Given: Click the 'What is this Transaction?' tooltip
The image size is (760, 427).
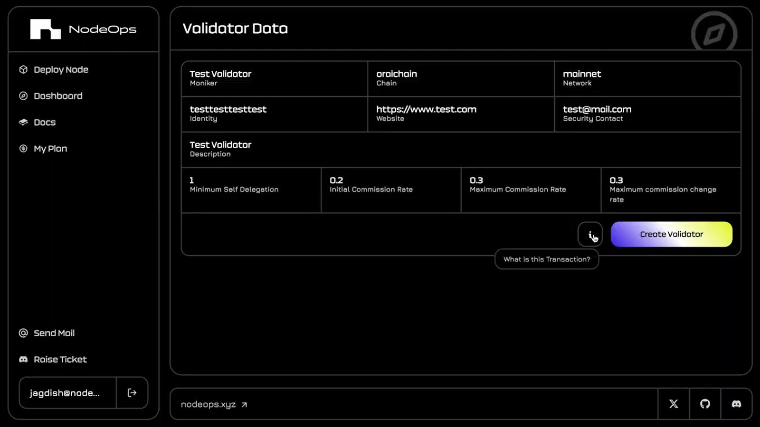Looking at the screenshot, I should click(547, 259).
